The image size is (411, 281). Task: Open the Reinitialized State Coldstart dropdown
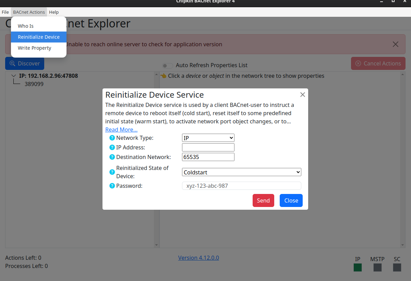pyautogui.click(x=241, y=172)
